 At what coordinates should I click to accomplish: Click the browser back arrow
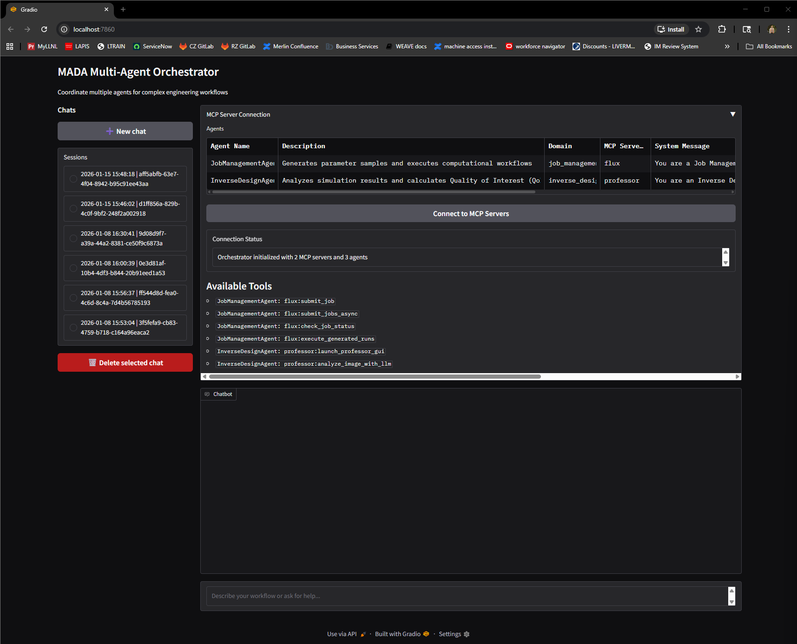(11, 29)
